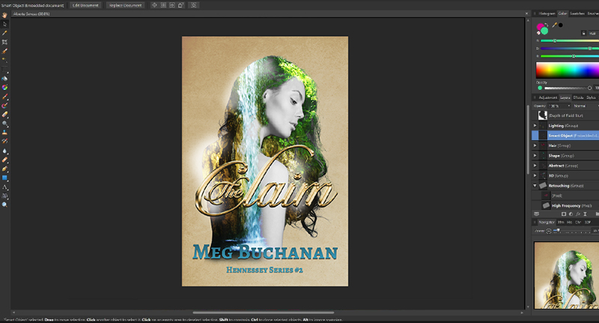Select the Hand (View) tool
Screen dimensions: 599x323
pos(4,15)
